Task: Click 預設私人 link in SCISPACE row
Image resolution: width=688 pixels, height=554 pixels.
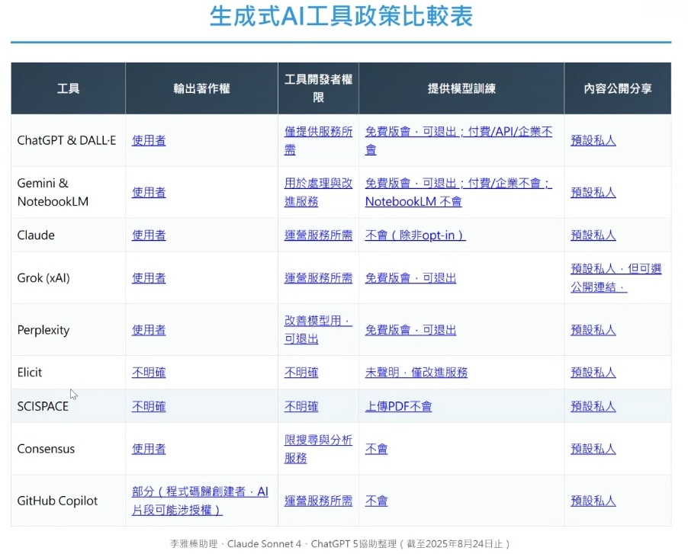Action: tap(593, 407)
